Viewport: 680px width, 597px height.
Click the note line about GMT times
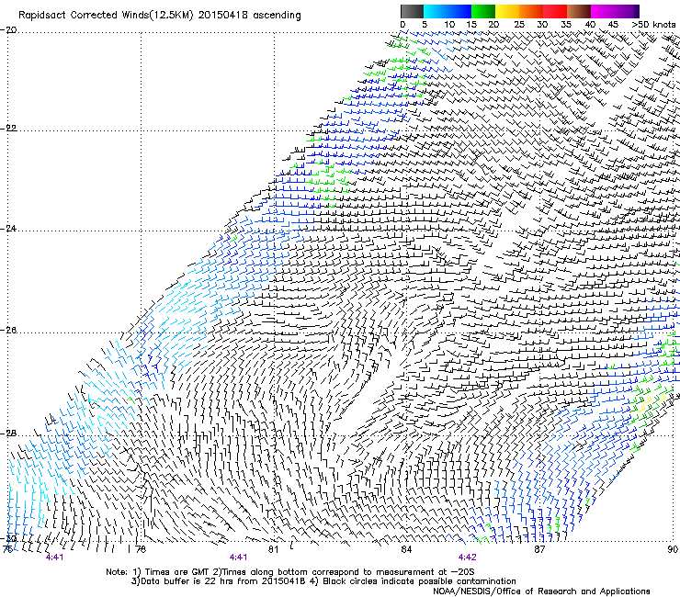[290, 572]
